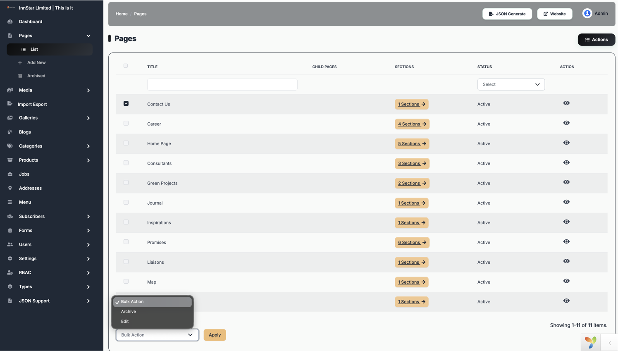The height and width of the screenshot is (351, 618).
Task: View the Promises page eye icon
Action: pos(566,241)
